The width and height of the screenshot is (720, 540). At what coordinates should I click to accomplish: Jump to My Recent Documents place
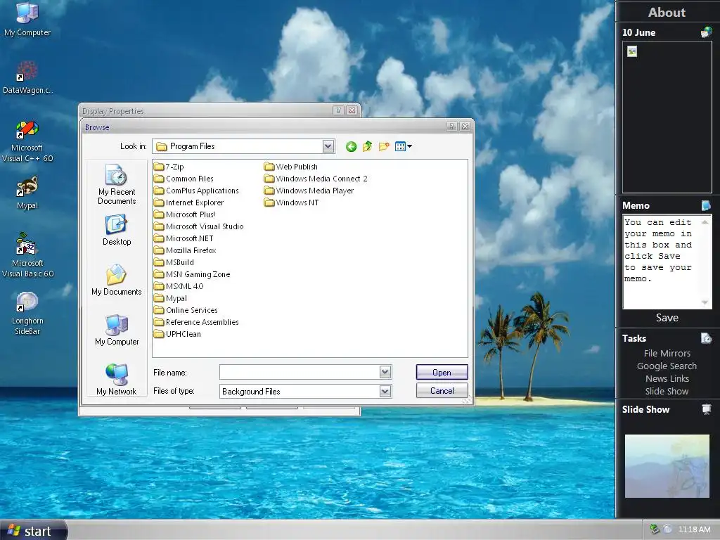pyautogui.click(x=117, y=185)
